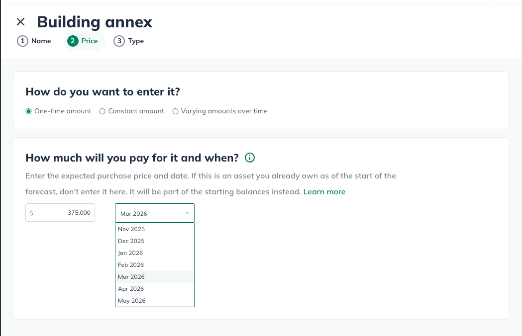This screenshot has width=522, height=336.
Task: Select the One-time amount radio button
Action: point(29,111)
